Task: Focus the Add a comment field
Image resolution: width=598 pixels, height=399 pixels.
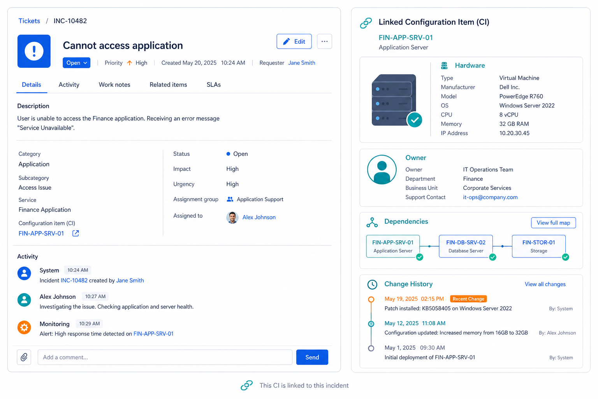Action: pyautogui.click(x=165, y=357)
